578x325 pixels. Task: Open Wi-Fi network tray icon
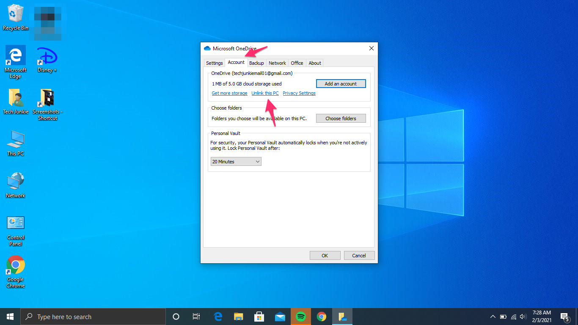click(x=514, y=317)
